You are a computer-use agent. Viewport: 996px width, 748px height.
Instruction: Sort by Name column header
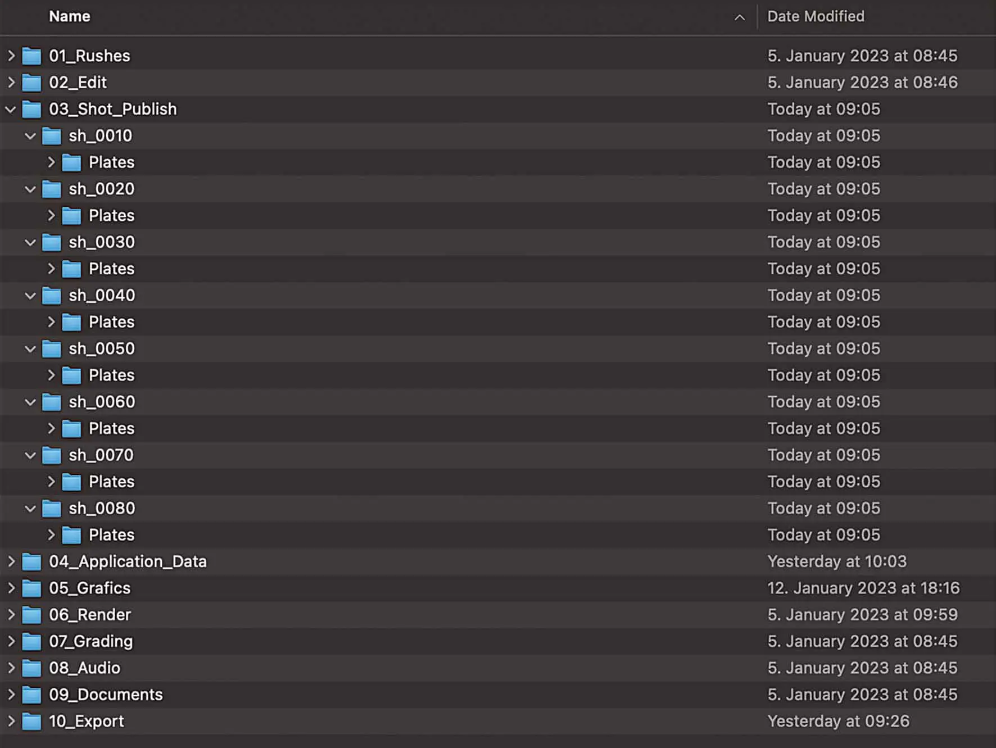point(70,16)
